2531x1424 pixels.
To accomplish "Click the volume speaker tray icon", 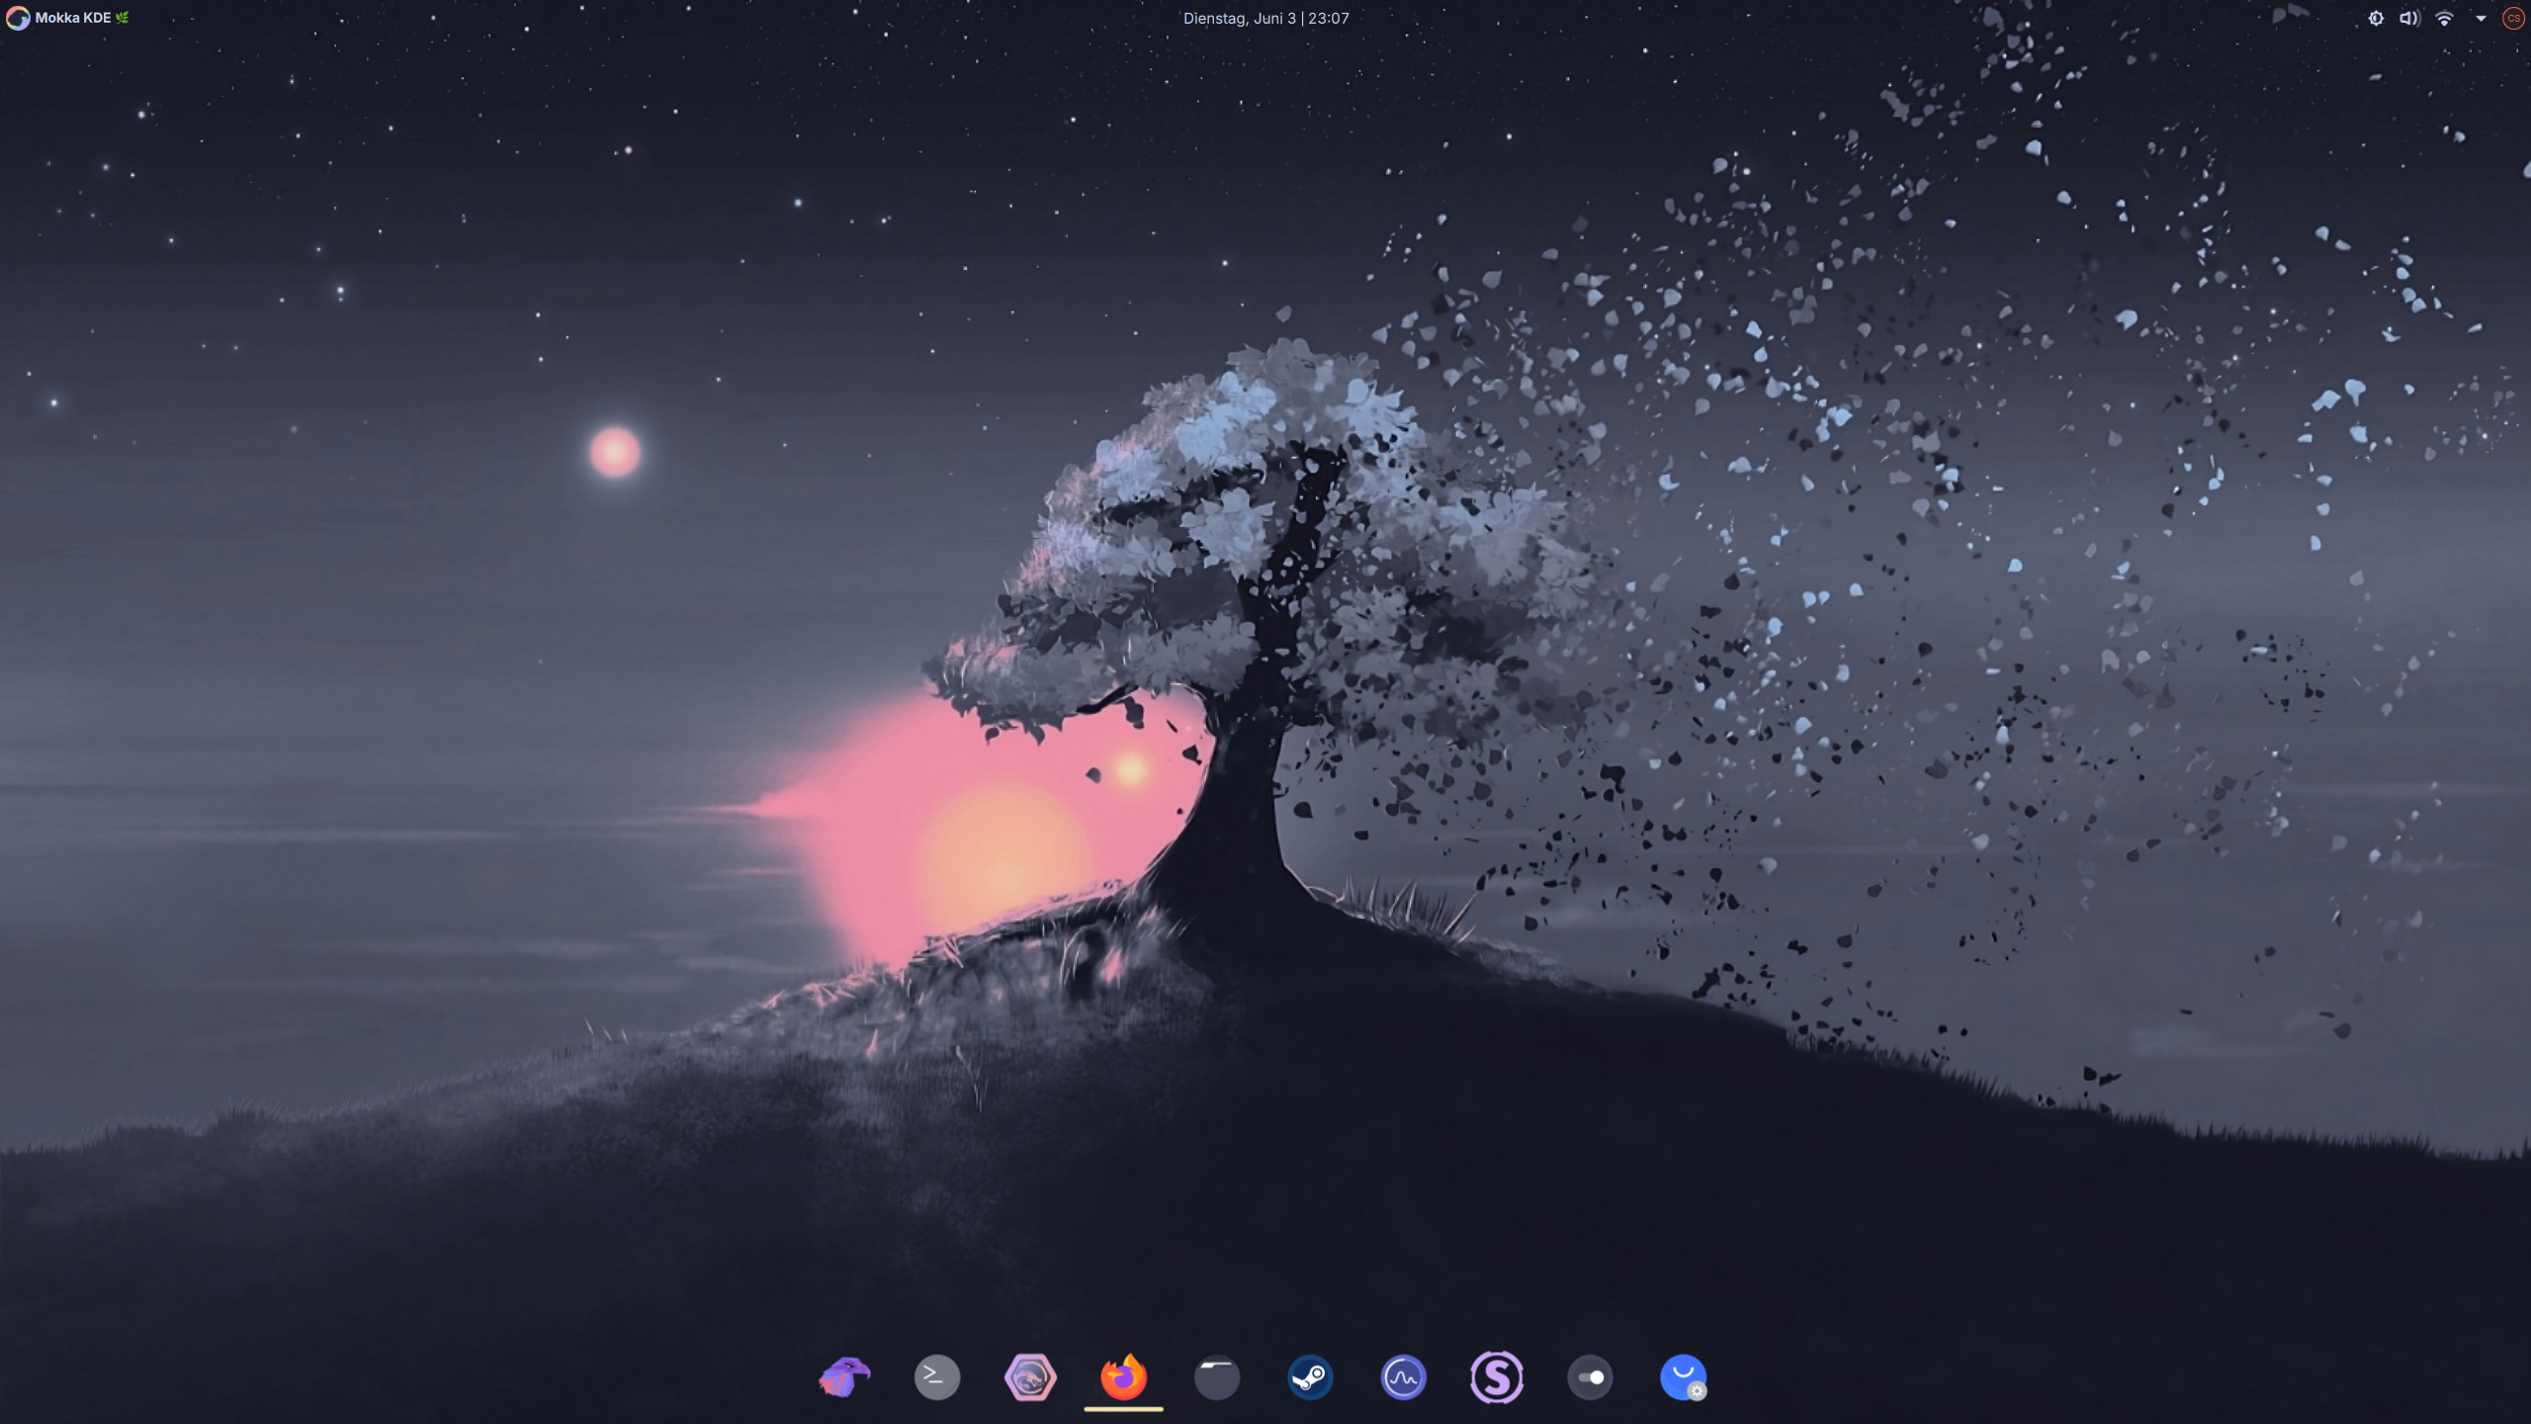I will tap(2409, 18).
